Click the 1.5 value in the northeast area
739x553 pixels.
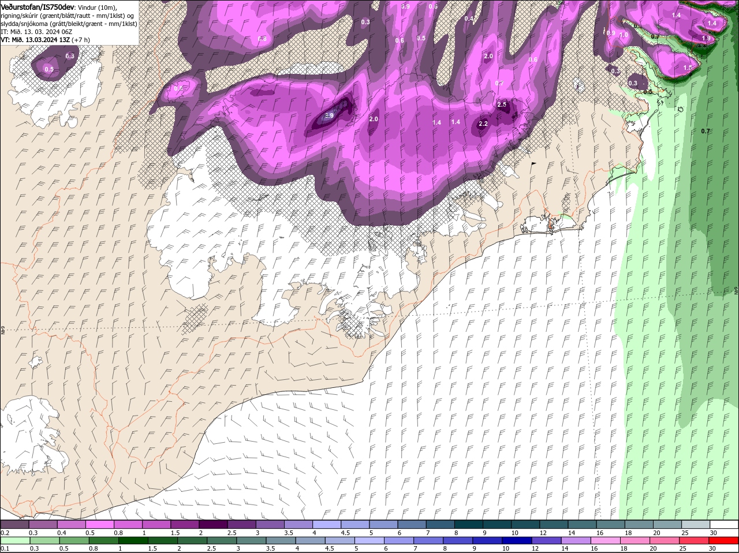688,68
